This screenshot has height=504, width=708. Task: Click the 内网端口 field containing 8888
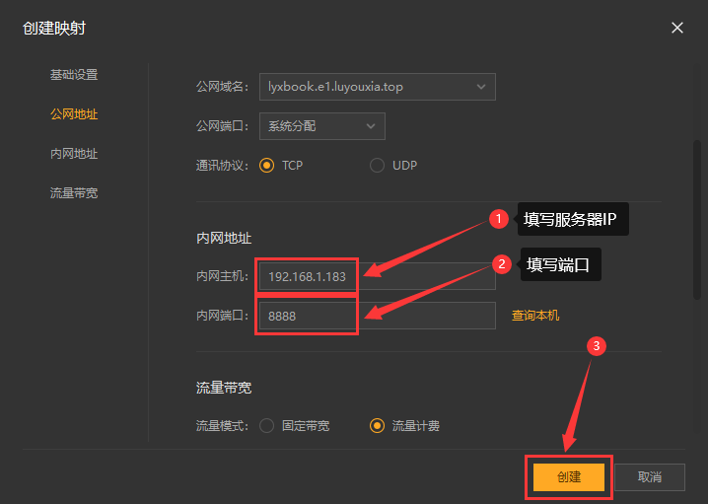378,316
